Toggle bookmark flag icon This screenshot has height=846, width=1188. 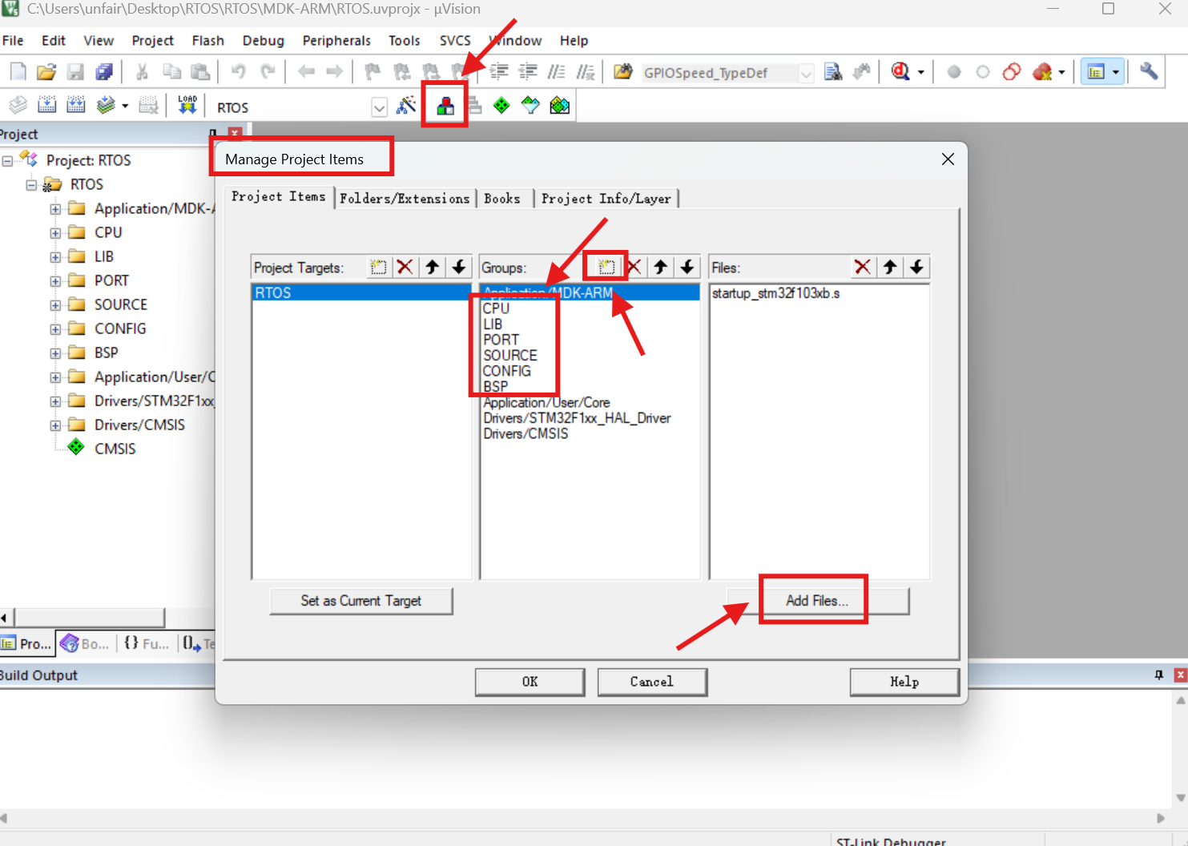click(373, 72)
